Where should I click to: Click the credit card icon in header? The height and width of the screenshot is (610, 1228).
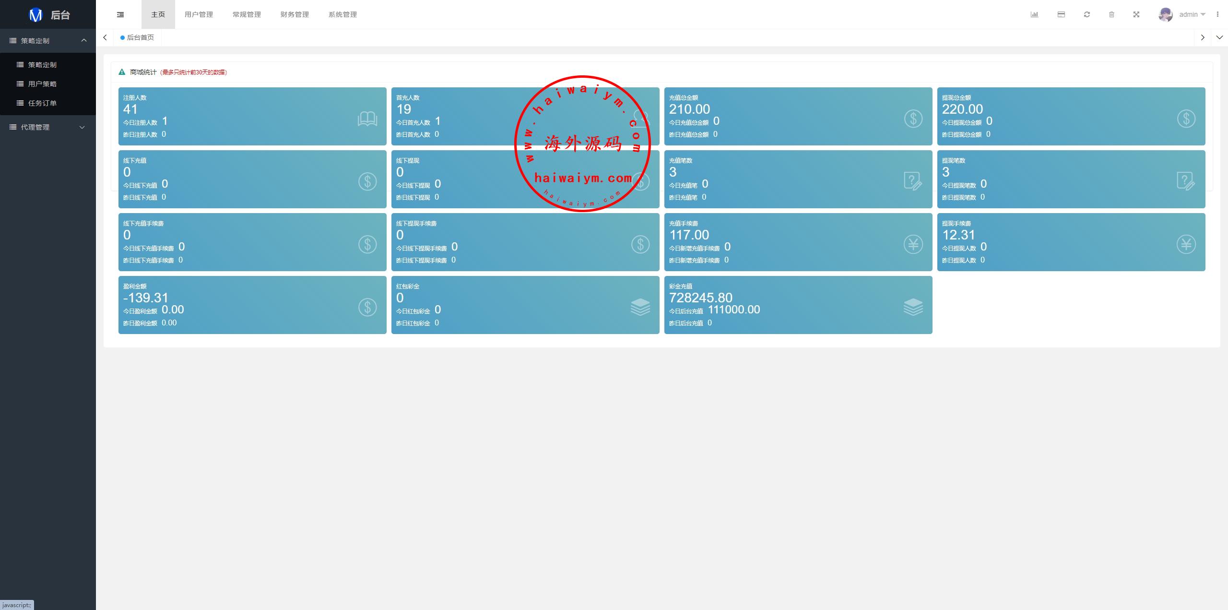point(1061,14)
